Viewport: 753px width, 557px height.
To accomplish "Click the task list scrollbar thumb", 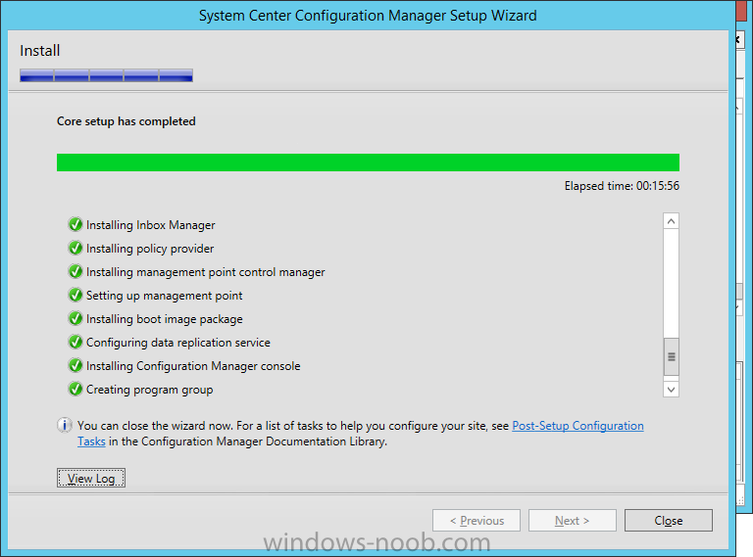I will [x=671, y=356].
